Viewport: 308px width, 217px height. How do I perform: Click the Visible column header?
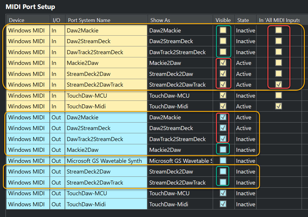pyautogui.click(x=223, y=20)
